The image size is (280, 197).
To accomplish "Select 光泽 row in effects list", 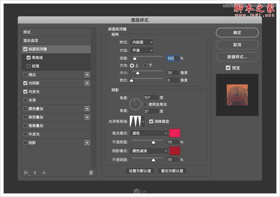I will [56, 100].
